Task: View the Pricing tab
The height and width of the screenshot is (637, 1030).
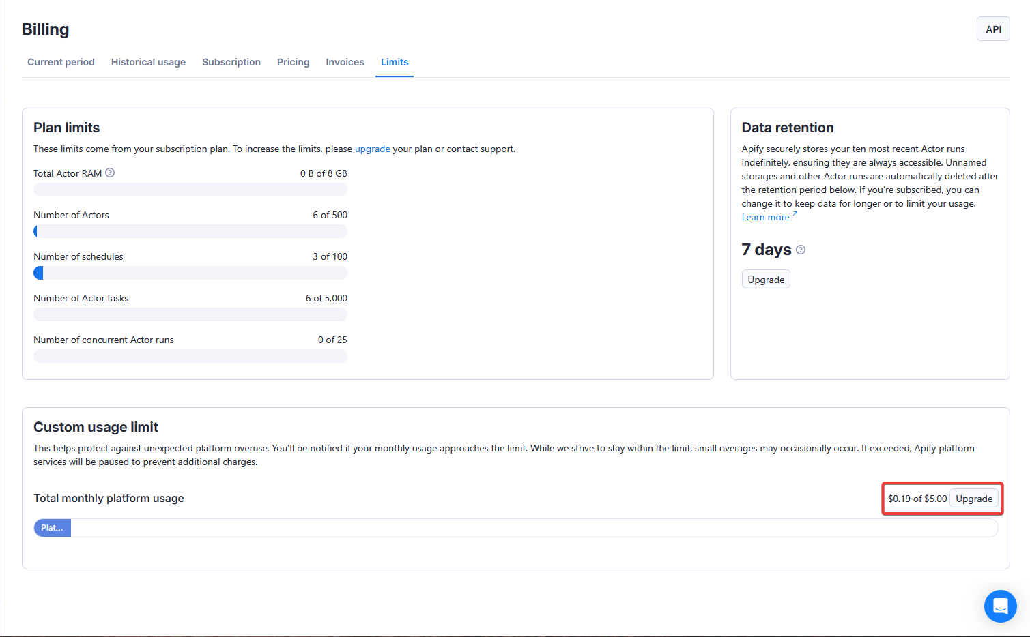Action: tap(293, 62)
